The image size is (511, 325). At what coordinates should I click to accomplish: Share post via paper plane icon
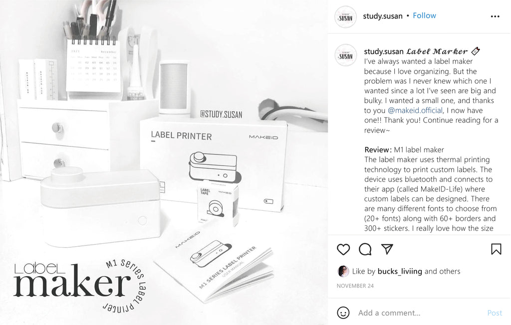pyautogui.click(x=387, y=249)
